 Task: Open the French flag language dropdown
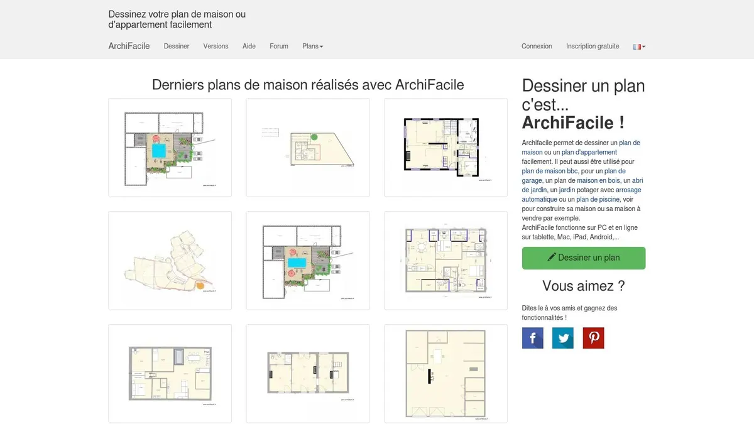coord(640,46)
